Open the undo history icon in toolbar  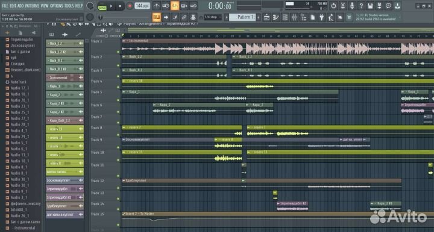tap(333, 5)
